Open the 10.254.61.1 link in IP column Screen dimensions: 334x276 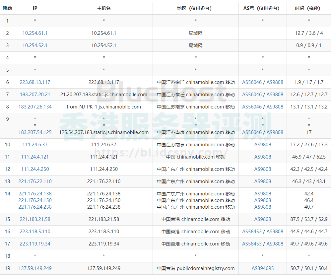(x=35, y=33)
